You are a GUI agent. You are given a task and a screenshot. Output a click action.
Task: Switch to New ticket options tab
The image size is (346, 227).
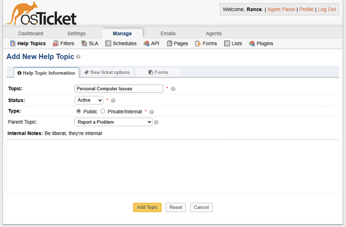click(107, 72)
